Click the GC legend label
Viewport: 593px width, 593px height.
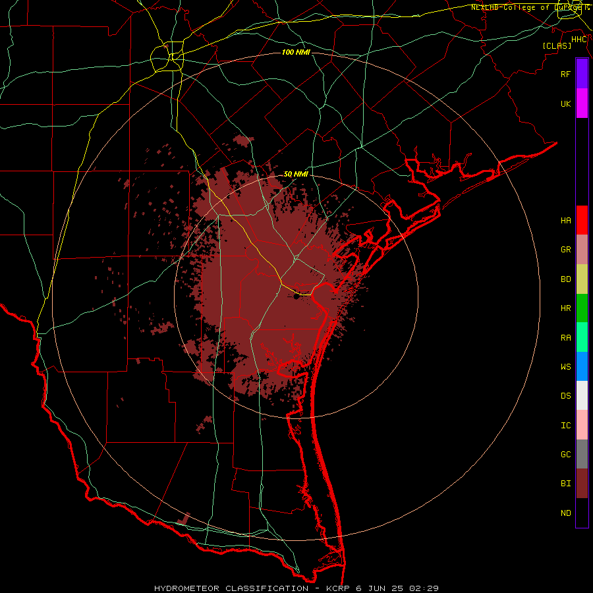(565, 454)
